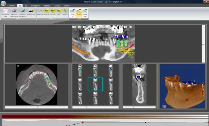This screenshot has width=209, height=126.
Task: Switch to the General ribbon tab
Action: tap(11, 6)
